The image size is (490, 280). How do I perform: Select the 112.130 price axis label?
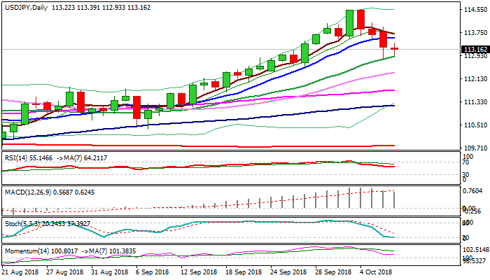point(475,79)
